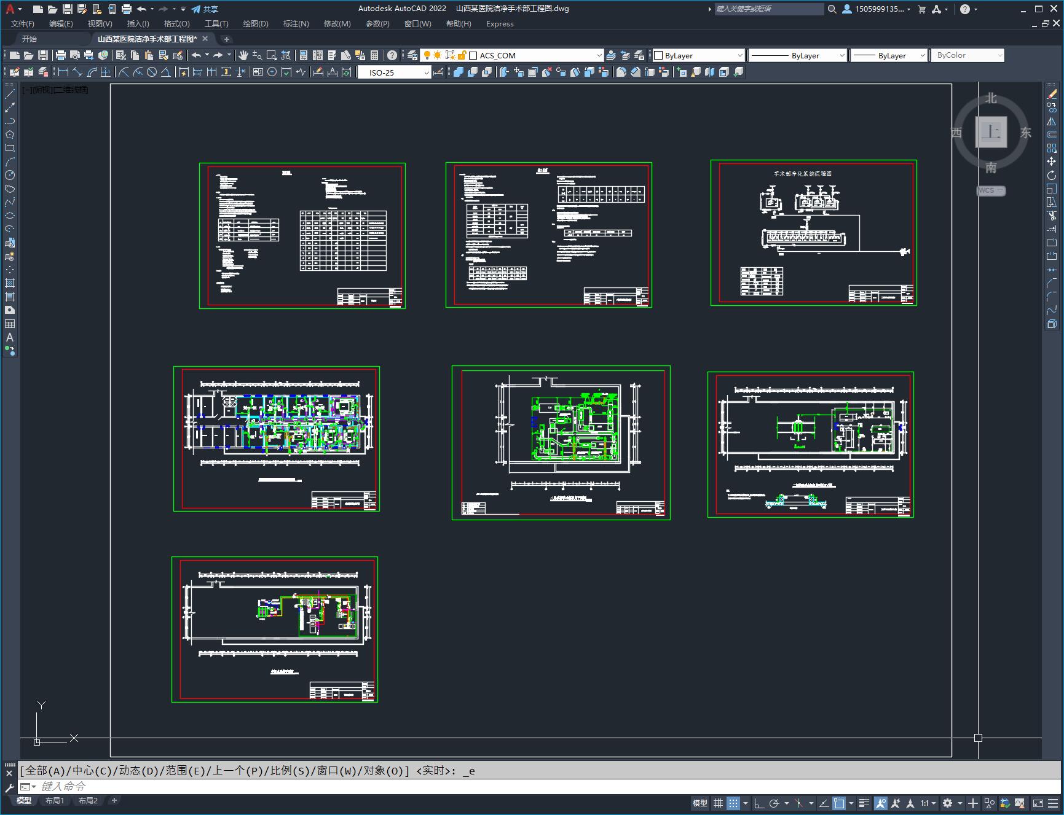
Task: Open the ByLayer color dropdown
Action: tap(698, 55)
